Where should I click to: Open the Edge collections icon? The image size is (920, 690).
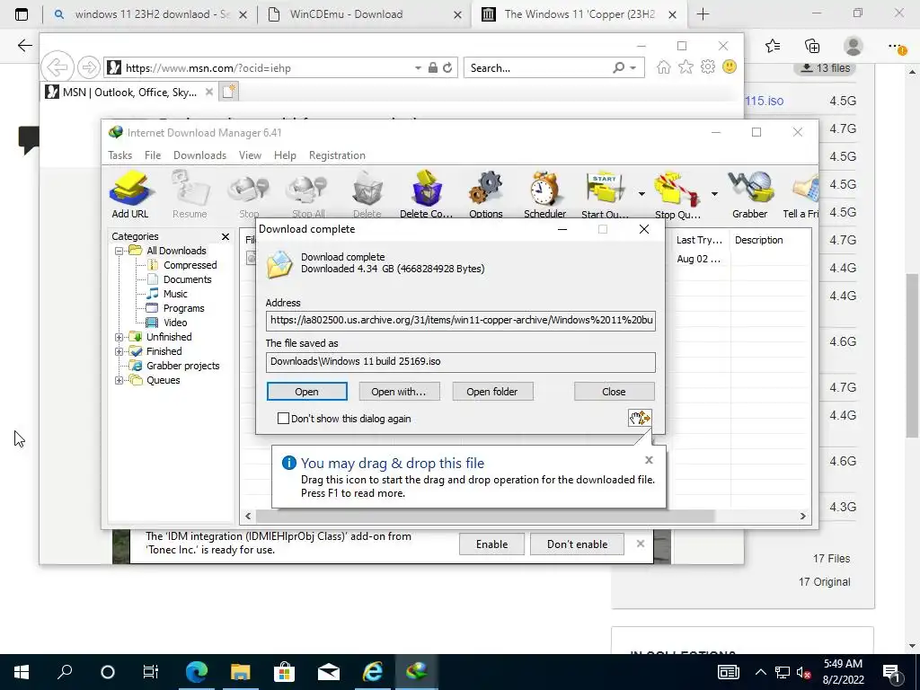(812, 46)
